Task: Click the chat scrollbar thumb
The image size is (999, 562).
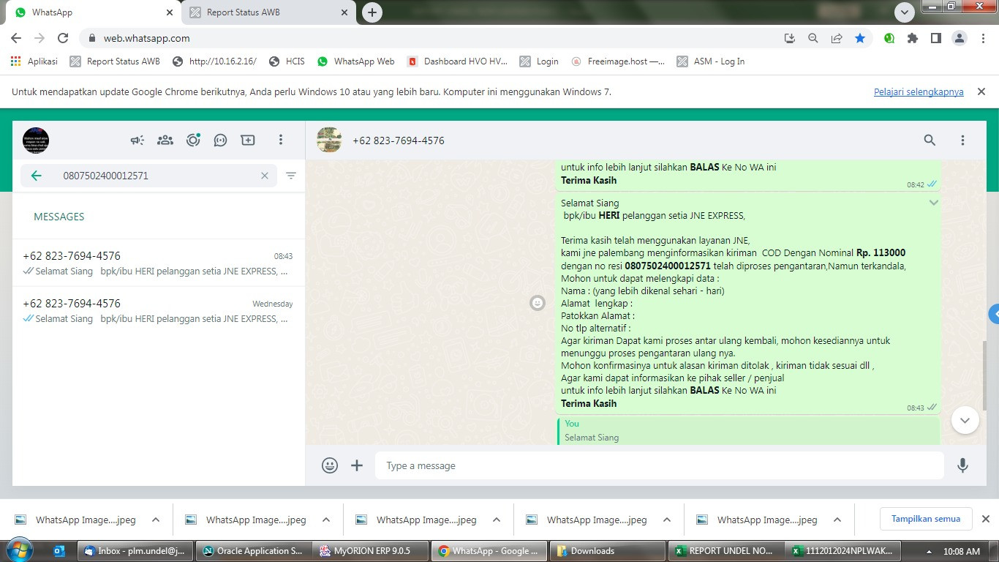Action: (984, 376)
